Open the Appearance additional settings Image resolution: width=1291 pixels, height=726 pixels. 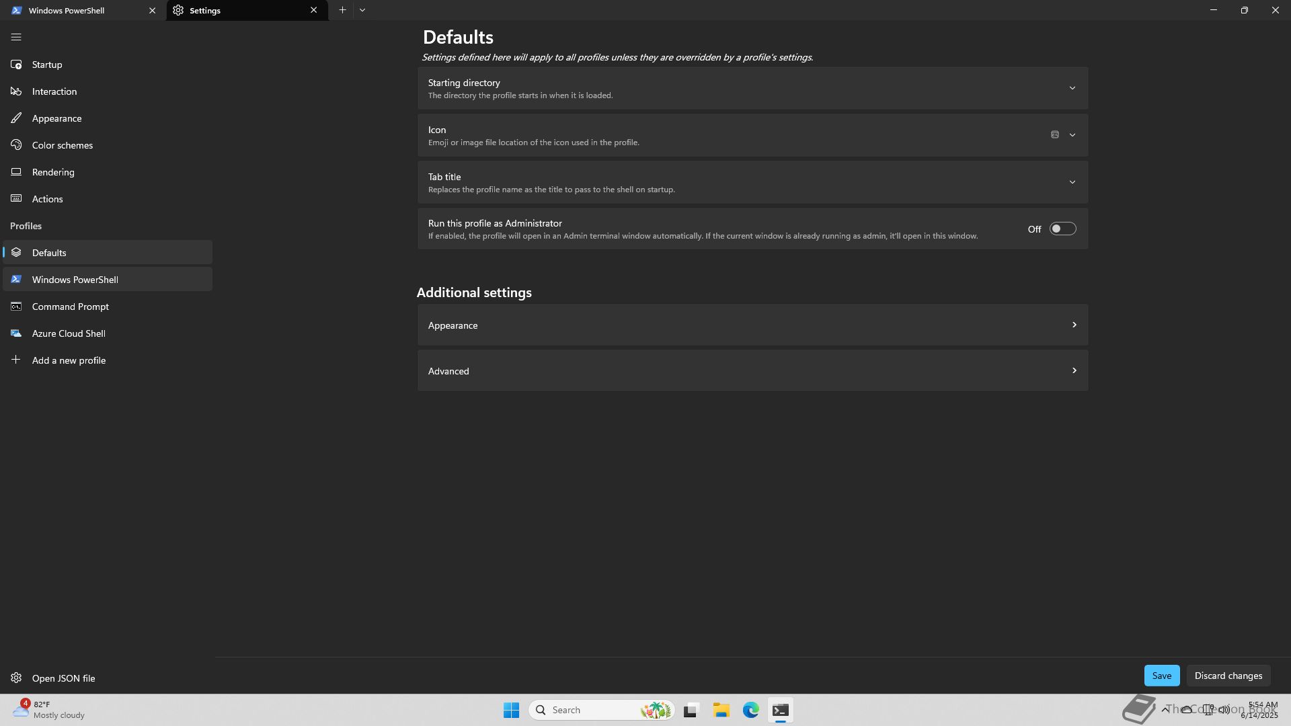pyautogui.click(x=752, y=325)
